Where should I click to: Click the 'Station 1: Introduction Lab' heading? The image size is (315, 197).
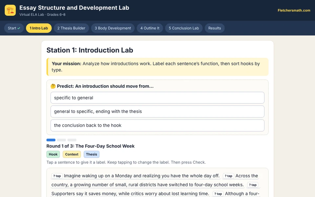(x=90, y=50)
